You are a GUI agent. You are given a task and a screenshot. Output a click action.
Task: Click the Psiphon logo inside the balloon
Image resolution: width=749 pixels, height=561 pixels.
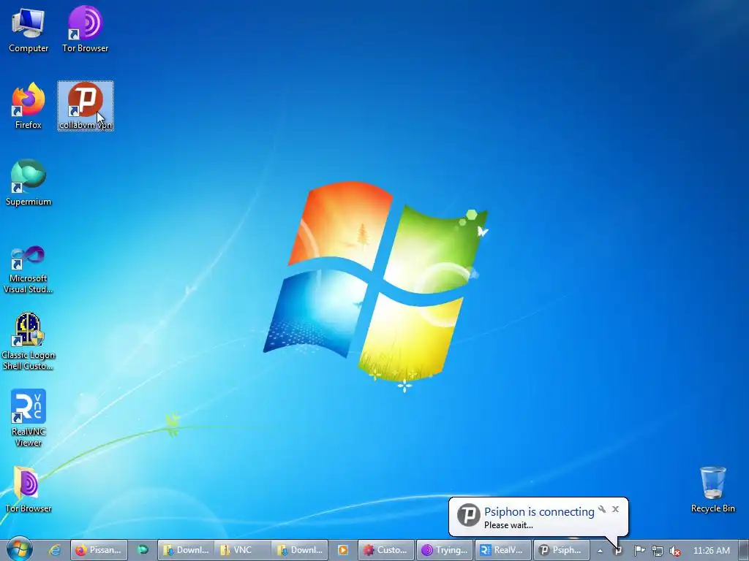coord(468,515)
